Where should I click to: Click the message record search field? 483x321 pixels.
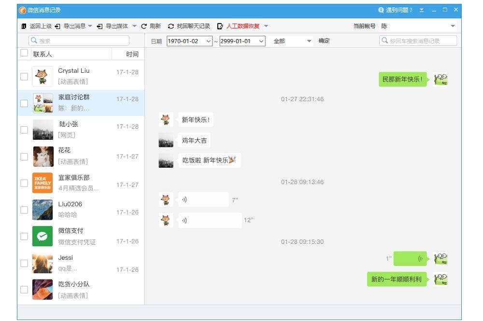pos(418,40)
